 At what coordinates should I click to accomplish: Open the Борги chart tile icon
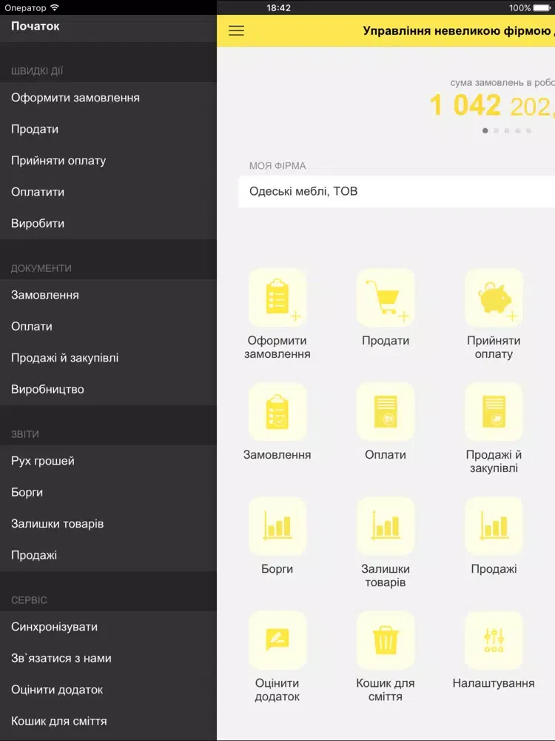(277, 526)
